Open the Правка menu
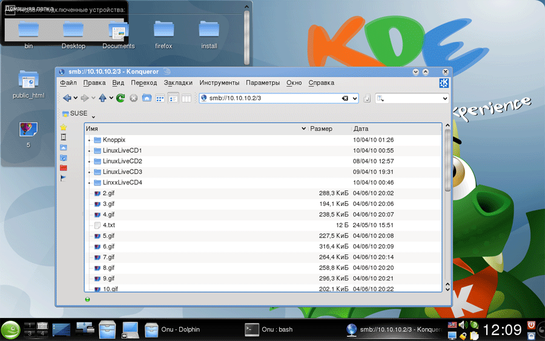Image resolution: width=545 pixels, height=341 pixels. pos(94,83)
